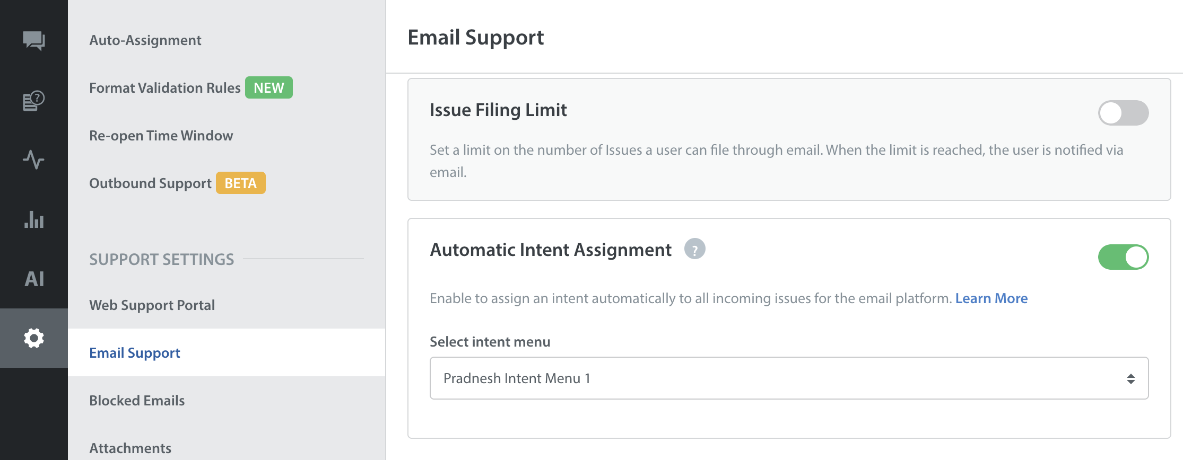Navigate to Web Support Portal
The height and width of the screenshot is (460, 1183).
pyautogui.click(x=152, y=305)
